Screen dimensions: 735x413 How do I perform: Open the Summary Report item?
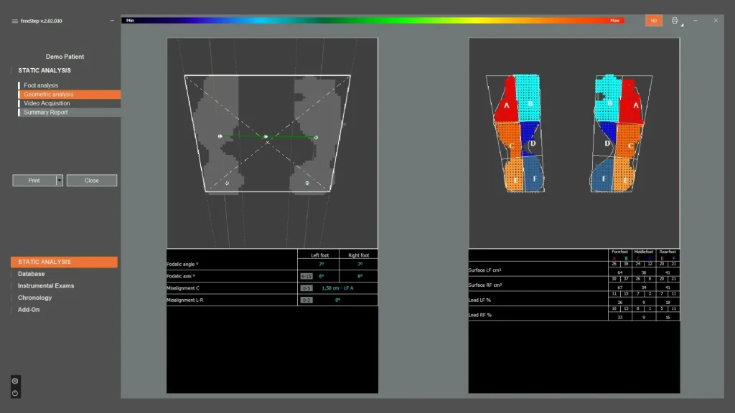click(x=45, y=113)
